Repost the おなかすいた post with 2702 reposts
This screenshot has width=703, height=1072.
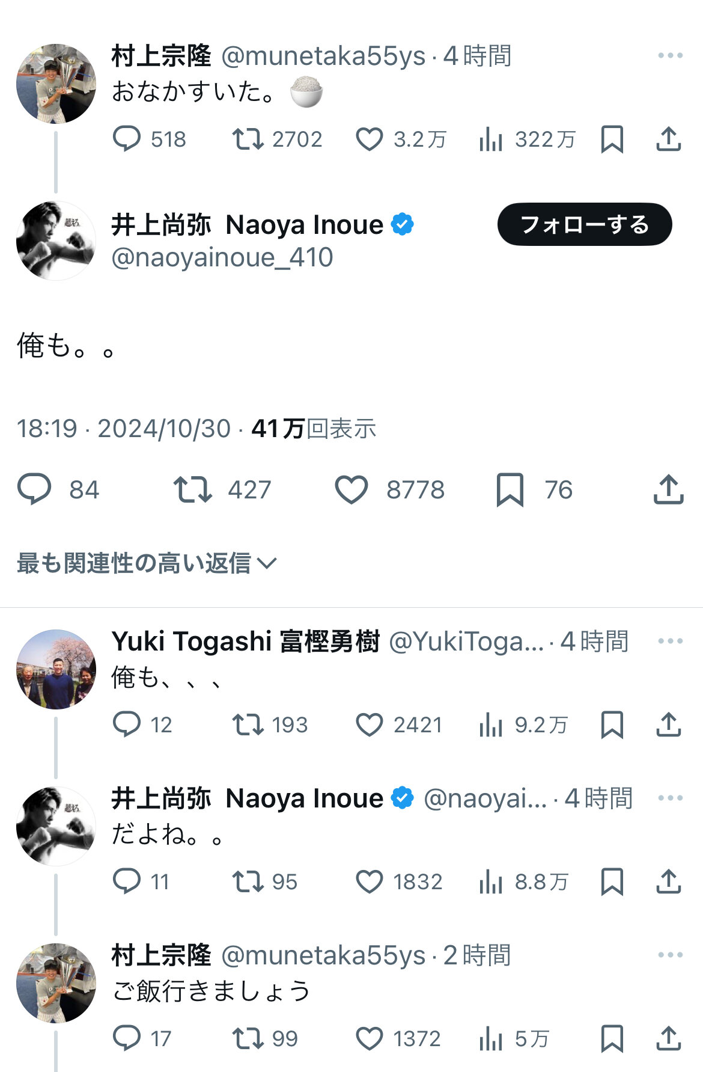pos(248,139)
